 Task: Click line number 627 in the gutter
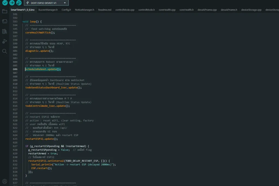click(15, 146)
